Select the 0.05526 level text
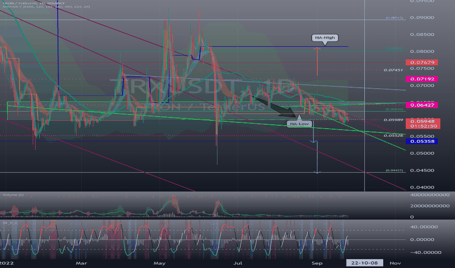The height and width of the screenshot is (268, 455). 393,135
